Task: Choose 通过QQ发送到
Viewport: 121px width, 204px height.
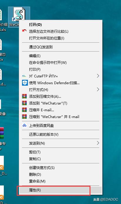Action: pos(60,47)
